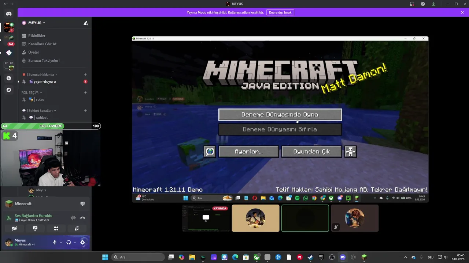This screenshot has width=469, height=263.
Task: Toggle camera on in voice panel
Action: tap(14, 228)
